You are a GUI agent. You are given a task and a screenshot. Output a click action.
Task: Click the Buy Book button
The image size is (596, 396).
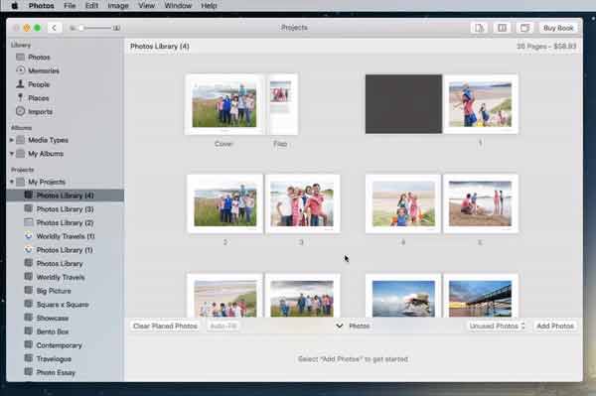tap(558, 28)
